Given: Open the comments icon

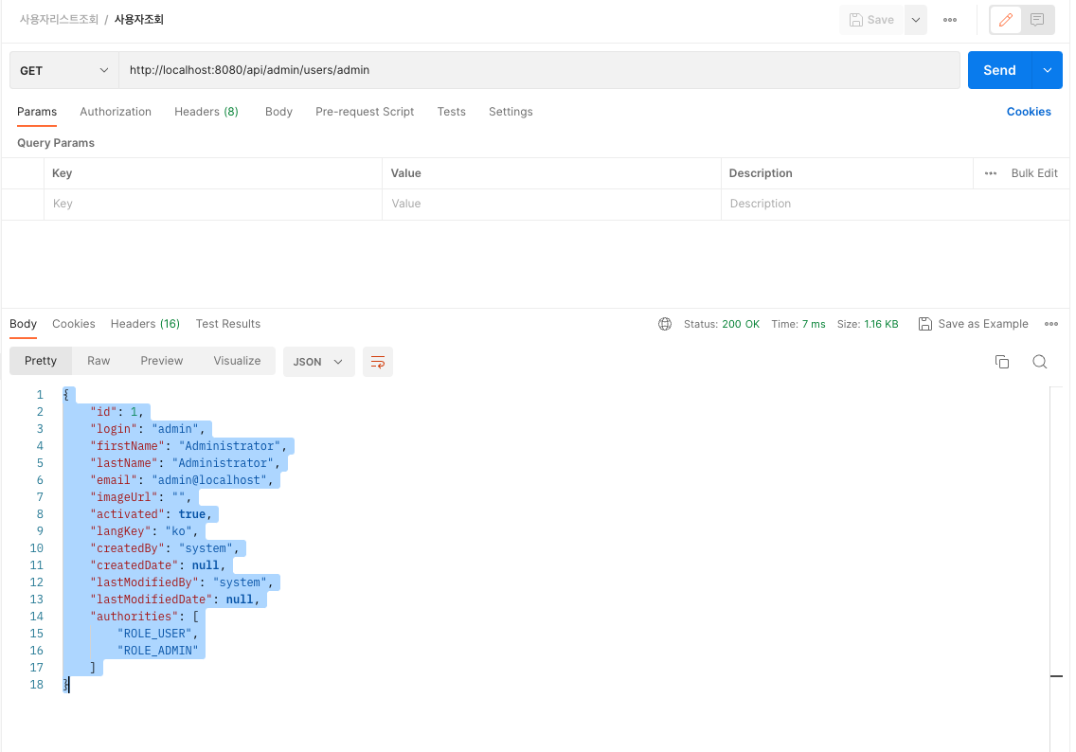Looking at the screenshot, I should click(x=1037, y=20).
